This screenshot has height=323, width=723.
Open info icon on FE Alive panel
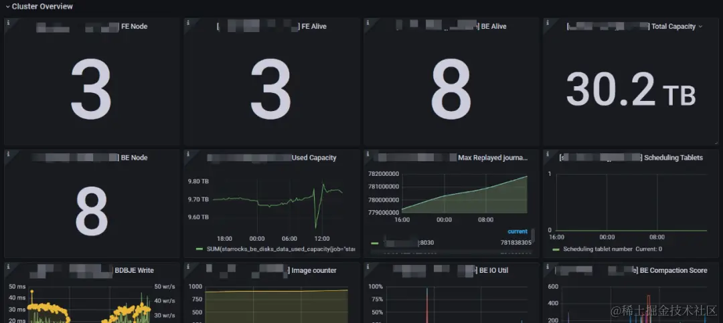(187, 22)
